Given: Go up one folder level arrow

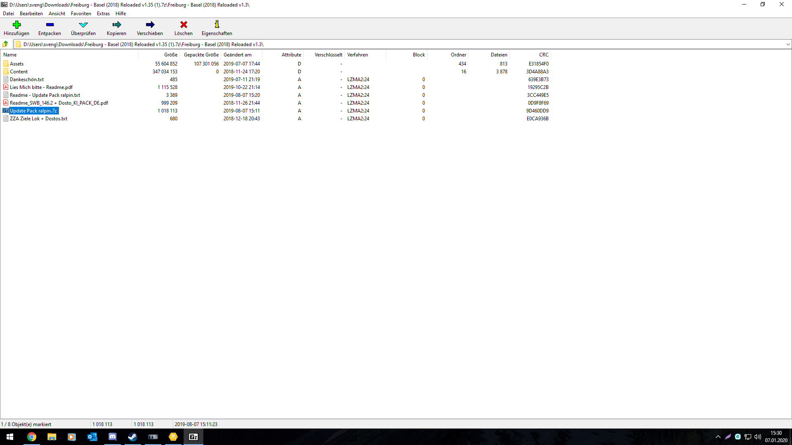Looking at the screenshot, I should (x=5, y=44).
